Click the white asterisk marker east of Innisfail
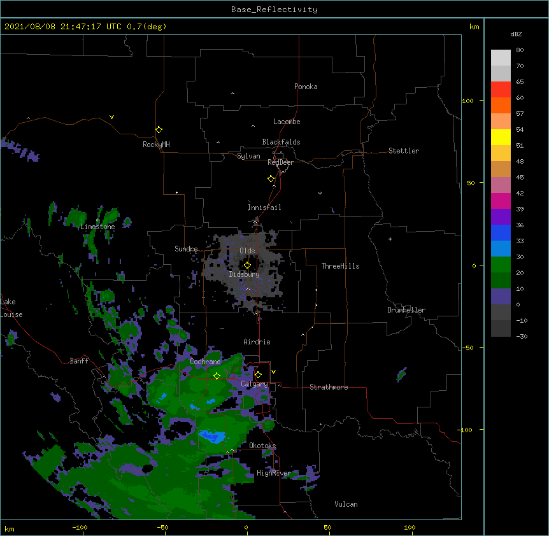 click(320, 193)
